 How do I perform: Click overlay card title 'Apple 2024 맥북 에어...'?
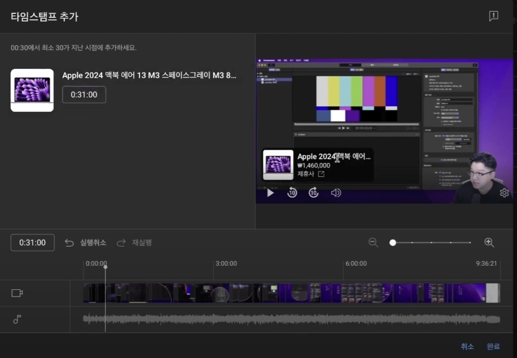click(334, 156)
